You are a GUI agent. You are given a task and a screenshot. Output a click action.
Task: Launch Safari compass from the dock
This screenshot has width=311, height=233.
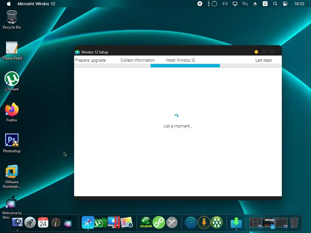pos(88,222)
